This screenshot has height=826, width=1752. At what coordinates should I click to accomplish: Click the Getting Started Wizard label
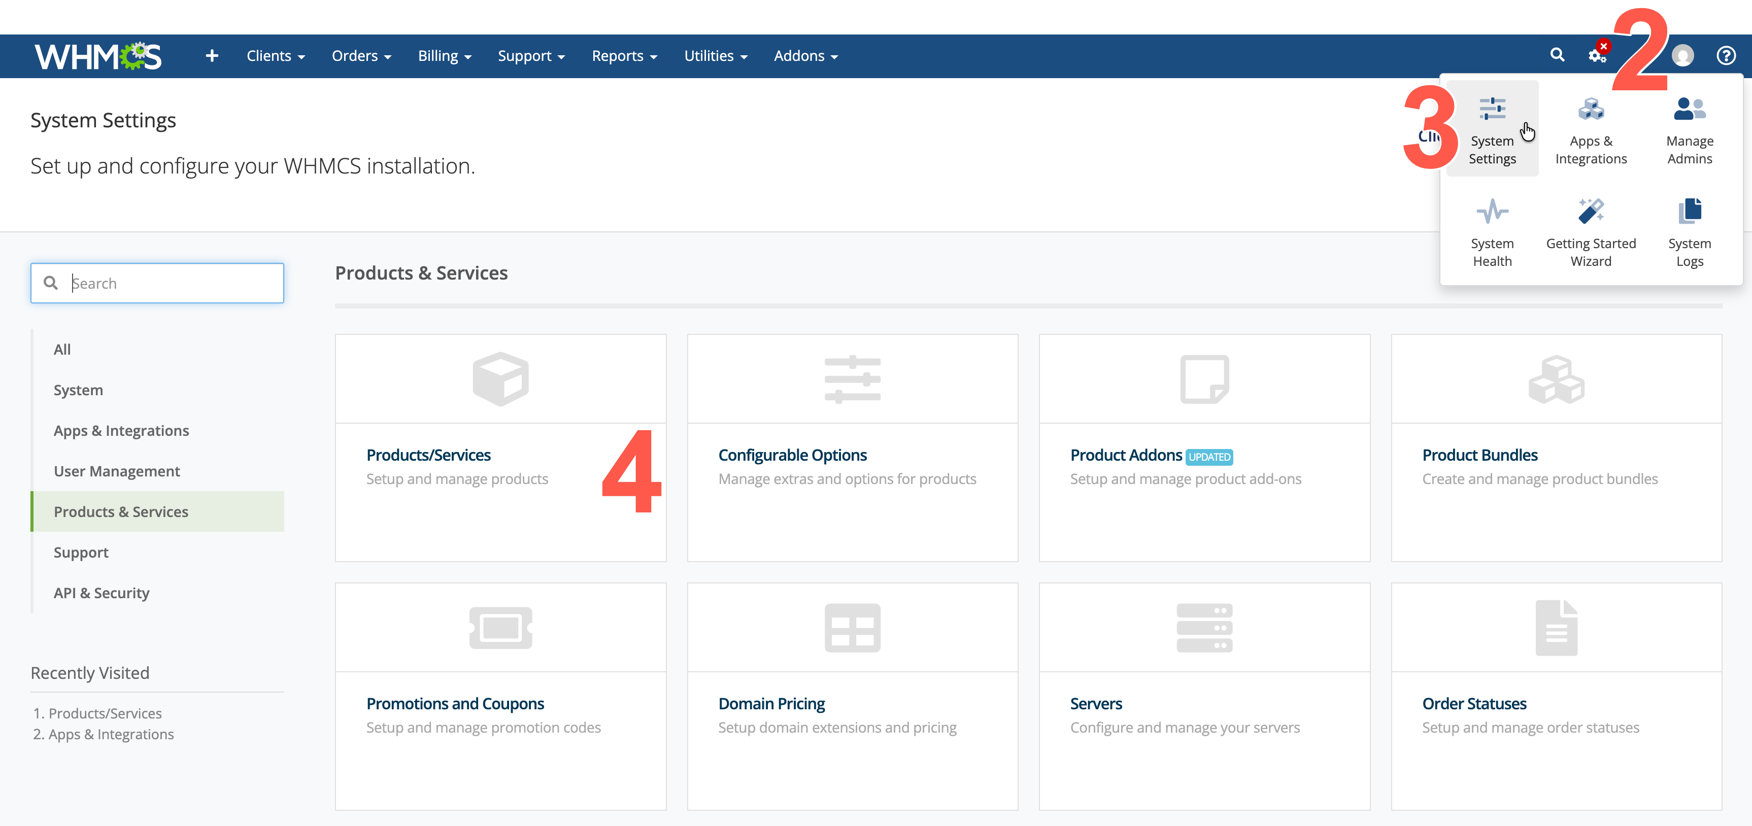click(1591, 252)
